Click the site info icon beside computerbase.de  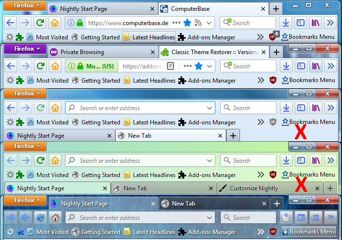tap(70, 23)
